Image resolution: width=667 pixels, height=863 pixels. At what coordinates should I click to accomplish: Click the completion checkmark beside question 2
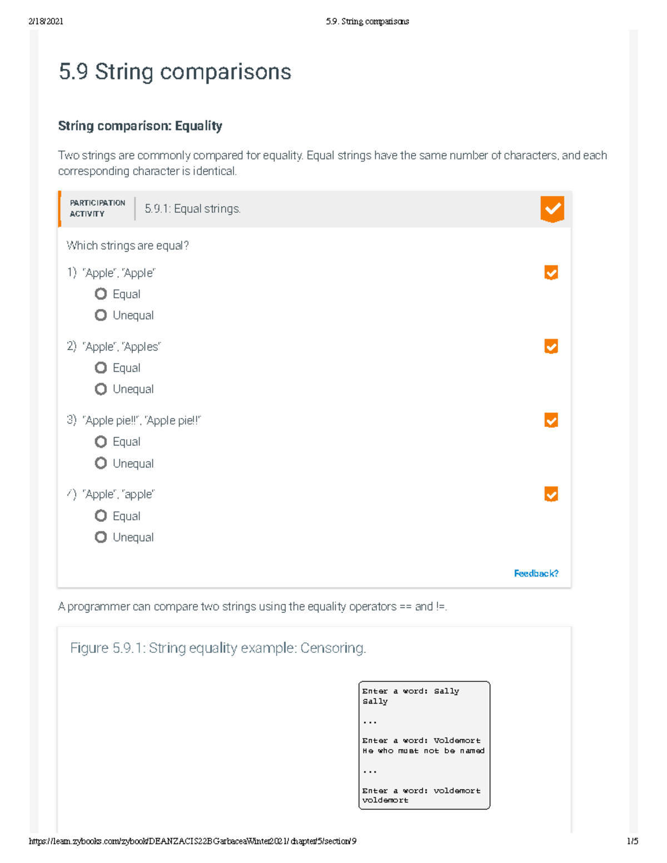coord(551,347)
